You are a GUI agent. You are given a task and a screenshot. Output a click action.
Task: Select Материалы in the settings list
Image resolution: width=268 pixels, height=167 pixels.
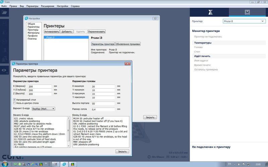pyautogui.click(x=33, y=33)
